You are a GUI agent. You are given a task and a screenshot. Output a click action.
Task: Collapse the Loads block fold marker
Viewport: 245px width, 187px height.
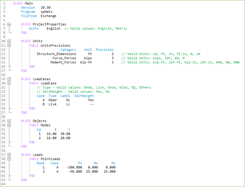coord(9,155)
